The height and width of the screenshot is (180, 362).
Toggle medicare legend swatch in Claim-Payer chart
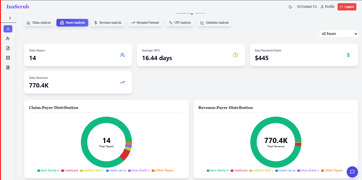63,171
